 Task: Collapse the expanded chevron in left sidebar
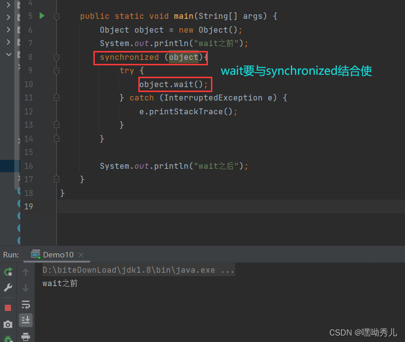pos(7,53)
